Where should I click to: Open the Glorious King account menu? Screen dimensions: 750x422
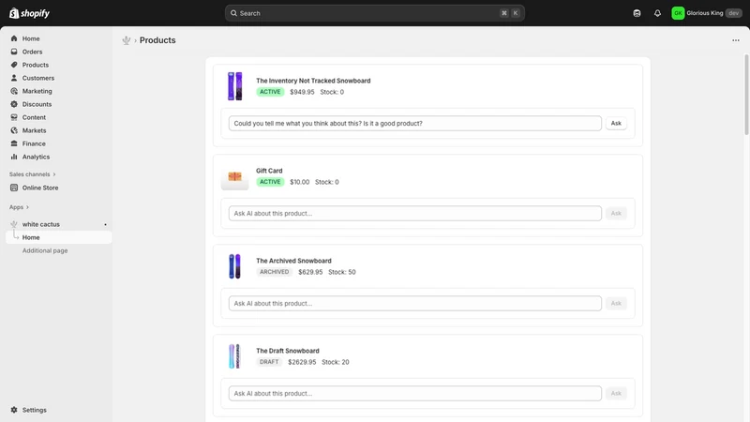point(707,13)
